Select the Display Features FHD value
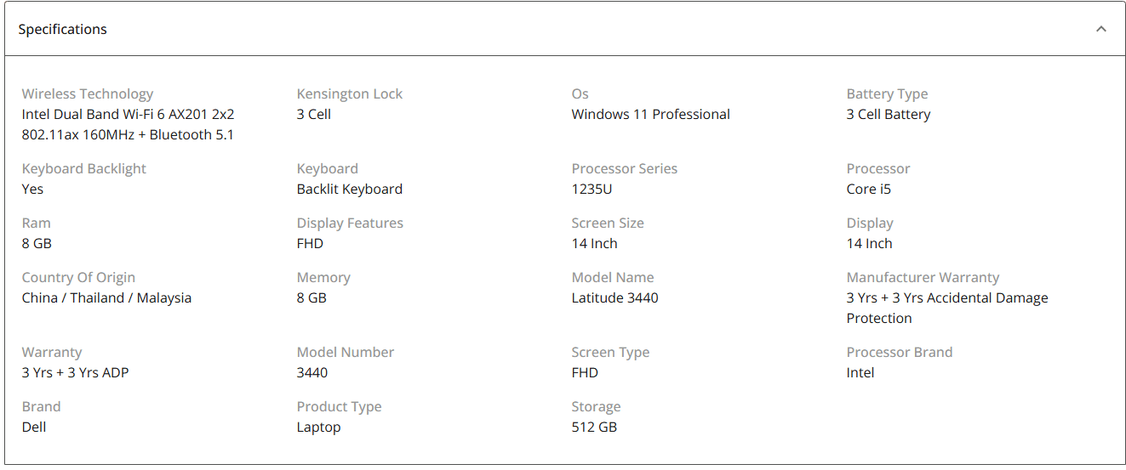 click(310, 243)
